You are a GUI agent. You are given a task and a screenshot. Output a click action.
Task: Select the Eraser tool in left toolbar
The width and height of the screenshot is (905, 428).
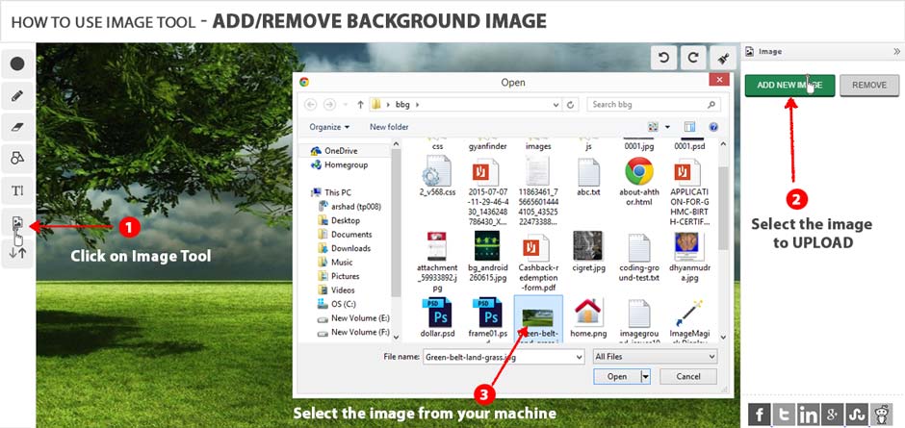click(x=17, y=128)
